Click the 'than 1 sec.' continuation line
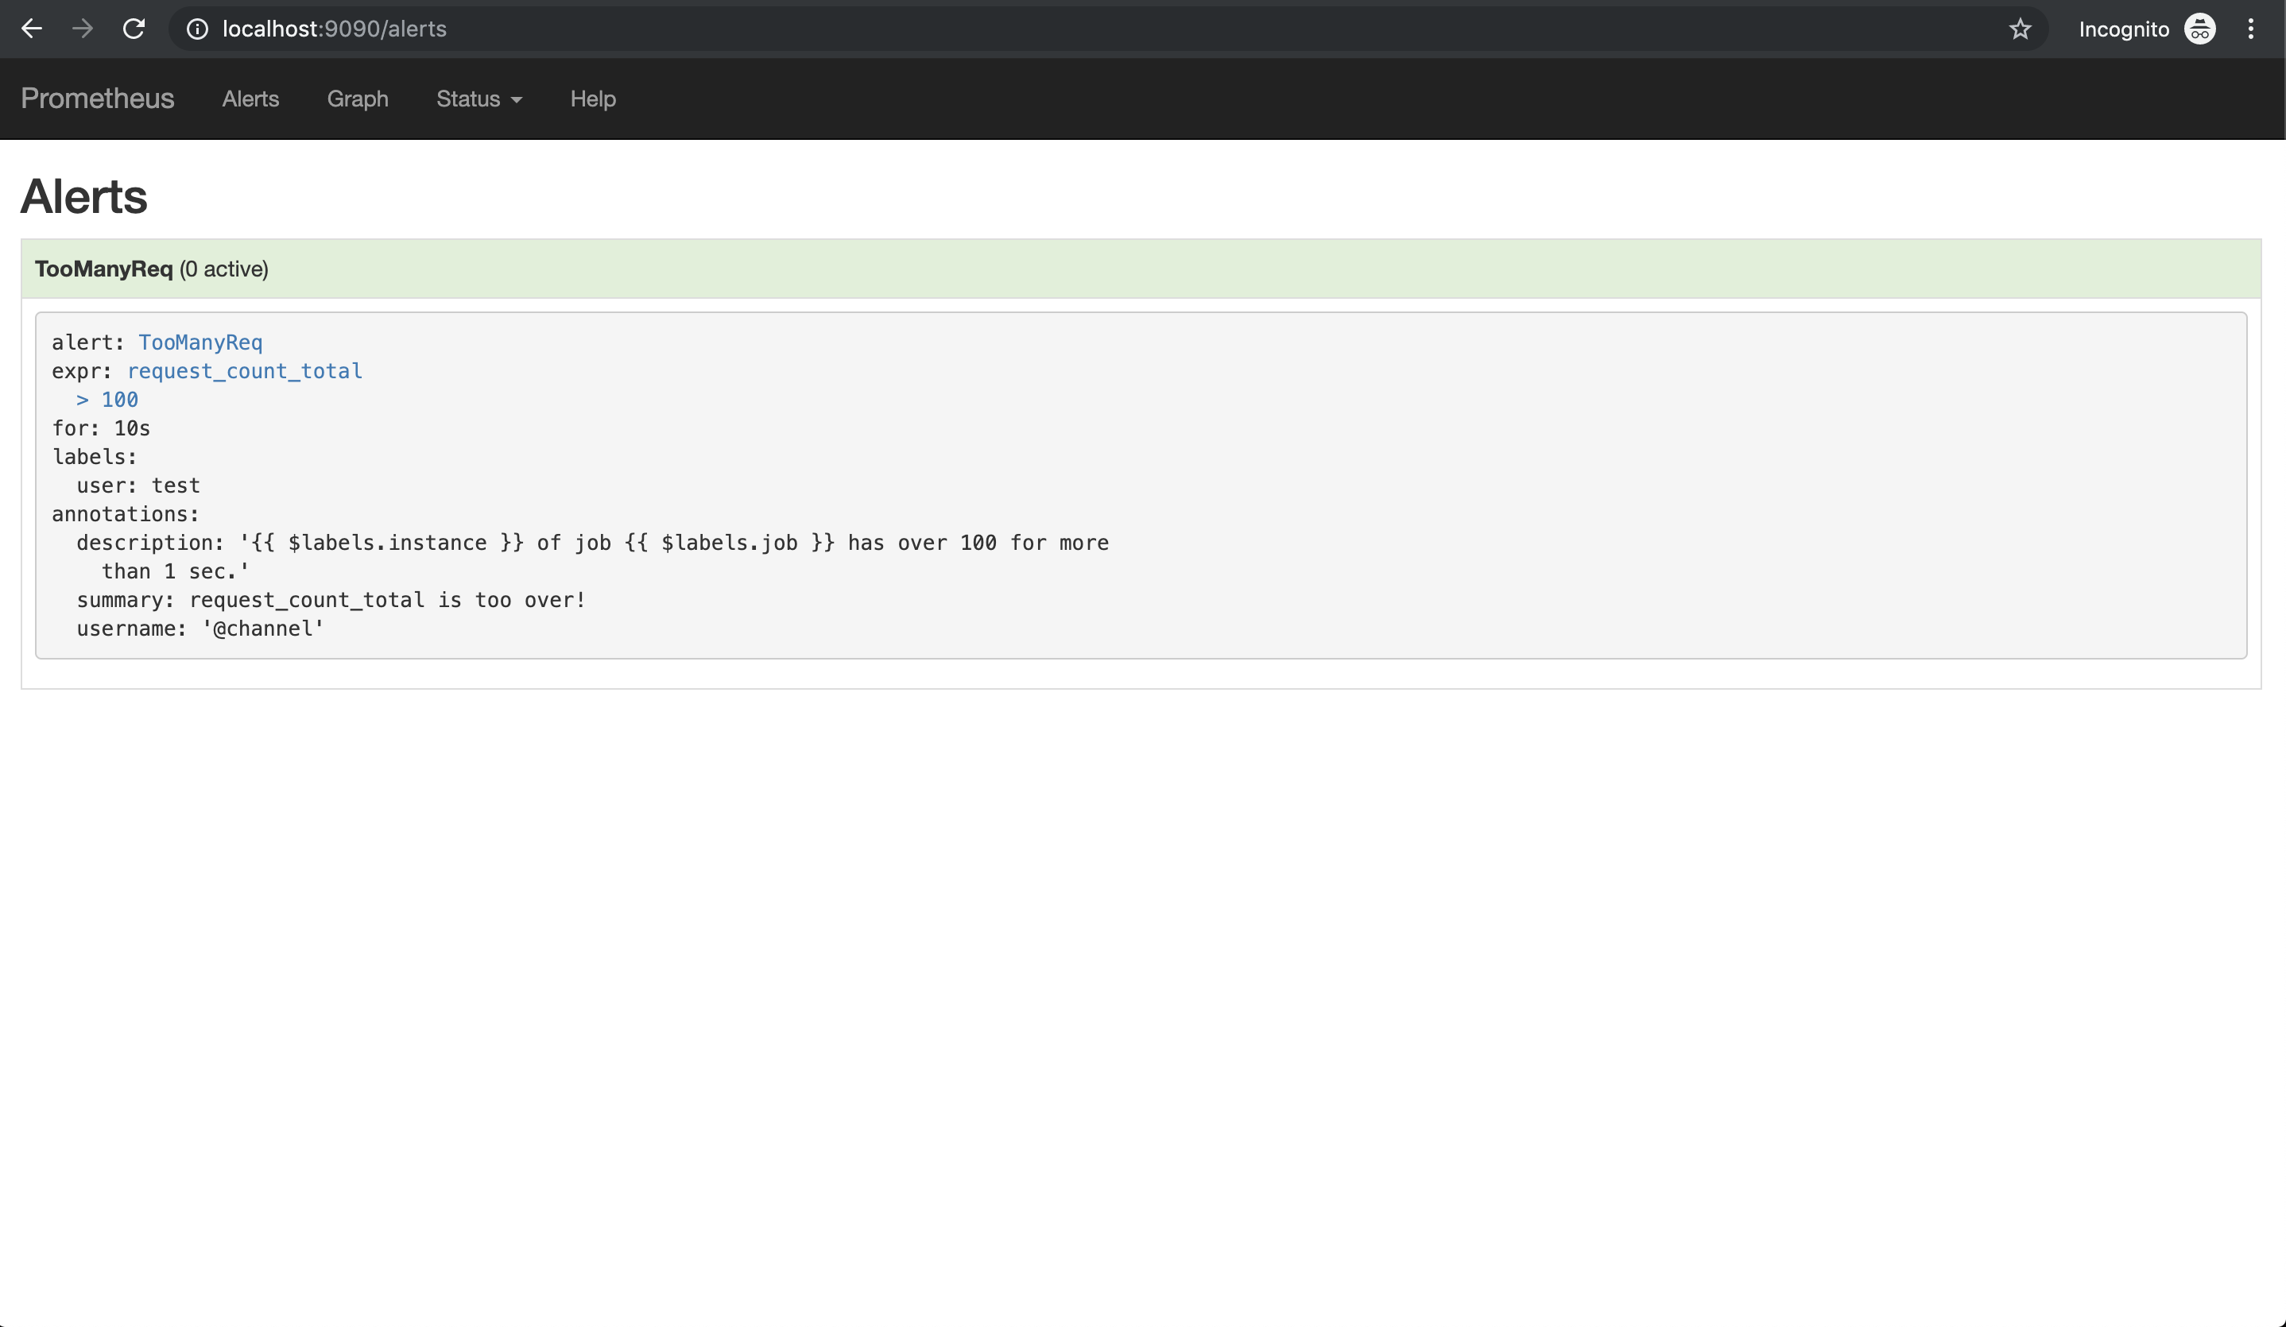The height and width of the screenshot is (1327, 2286). click(175, 571)
